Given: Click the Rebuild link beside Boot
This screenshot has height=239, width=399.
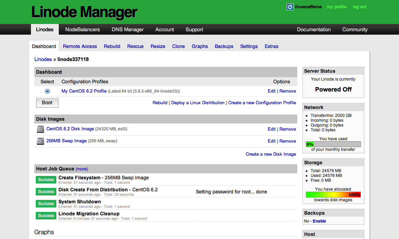Looking at the screenshot, I should 160,103.
